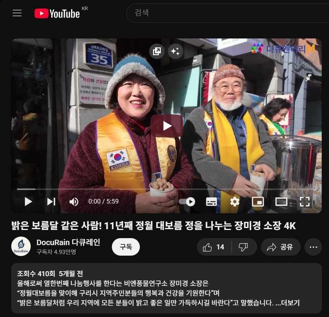The image size is (329, 317).
Task: Go to YouTube home via logo
Action: click(x=57, y=14)
